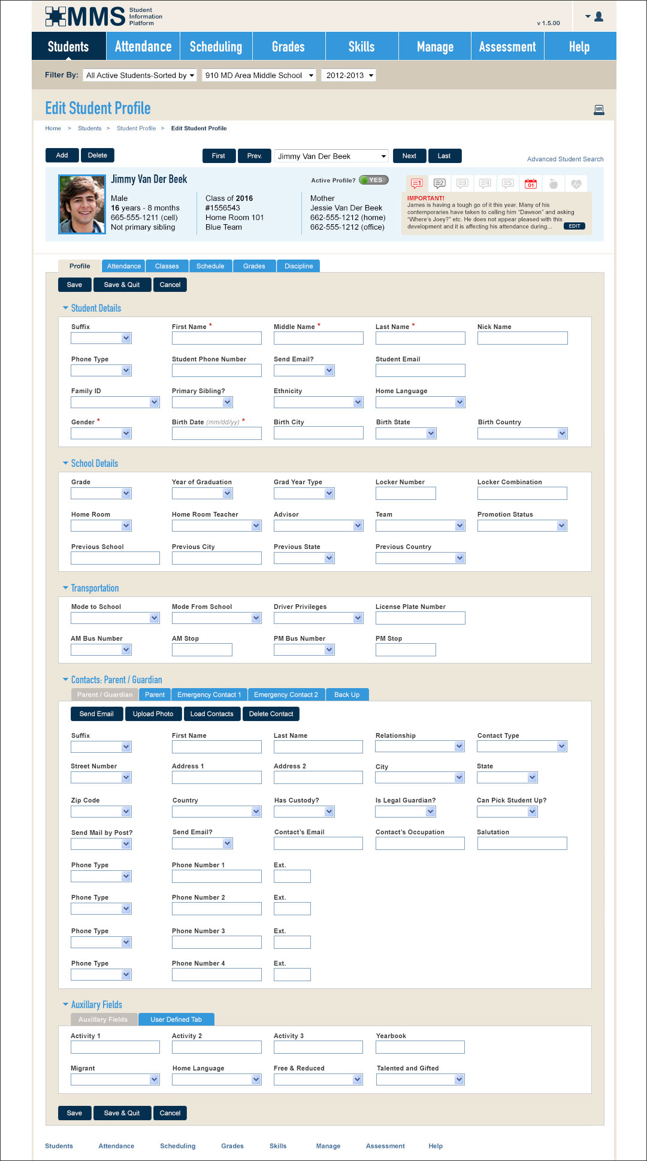Toggle the Active Profile YES switch
Viewport: 647px width, 1161px height.
374,180
